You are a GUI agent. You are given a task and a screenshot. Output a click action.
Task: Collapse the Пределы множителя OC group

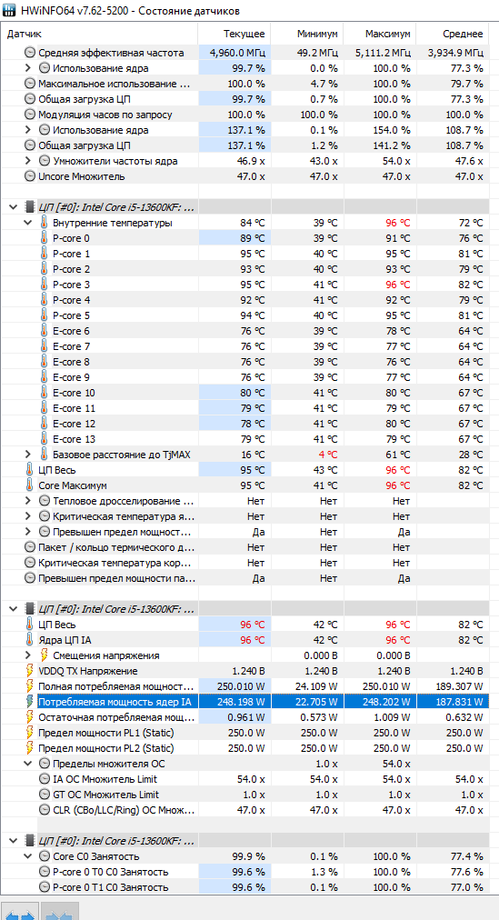[27, 764]
